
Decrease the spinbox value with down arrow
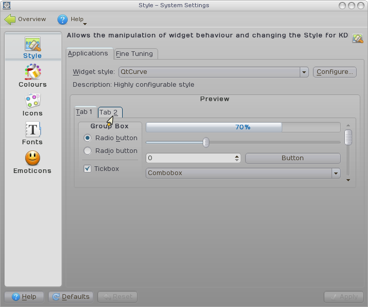click(x=237, y=160)
